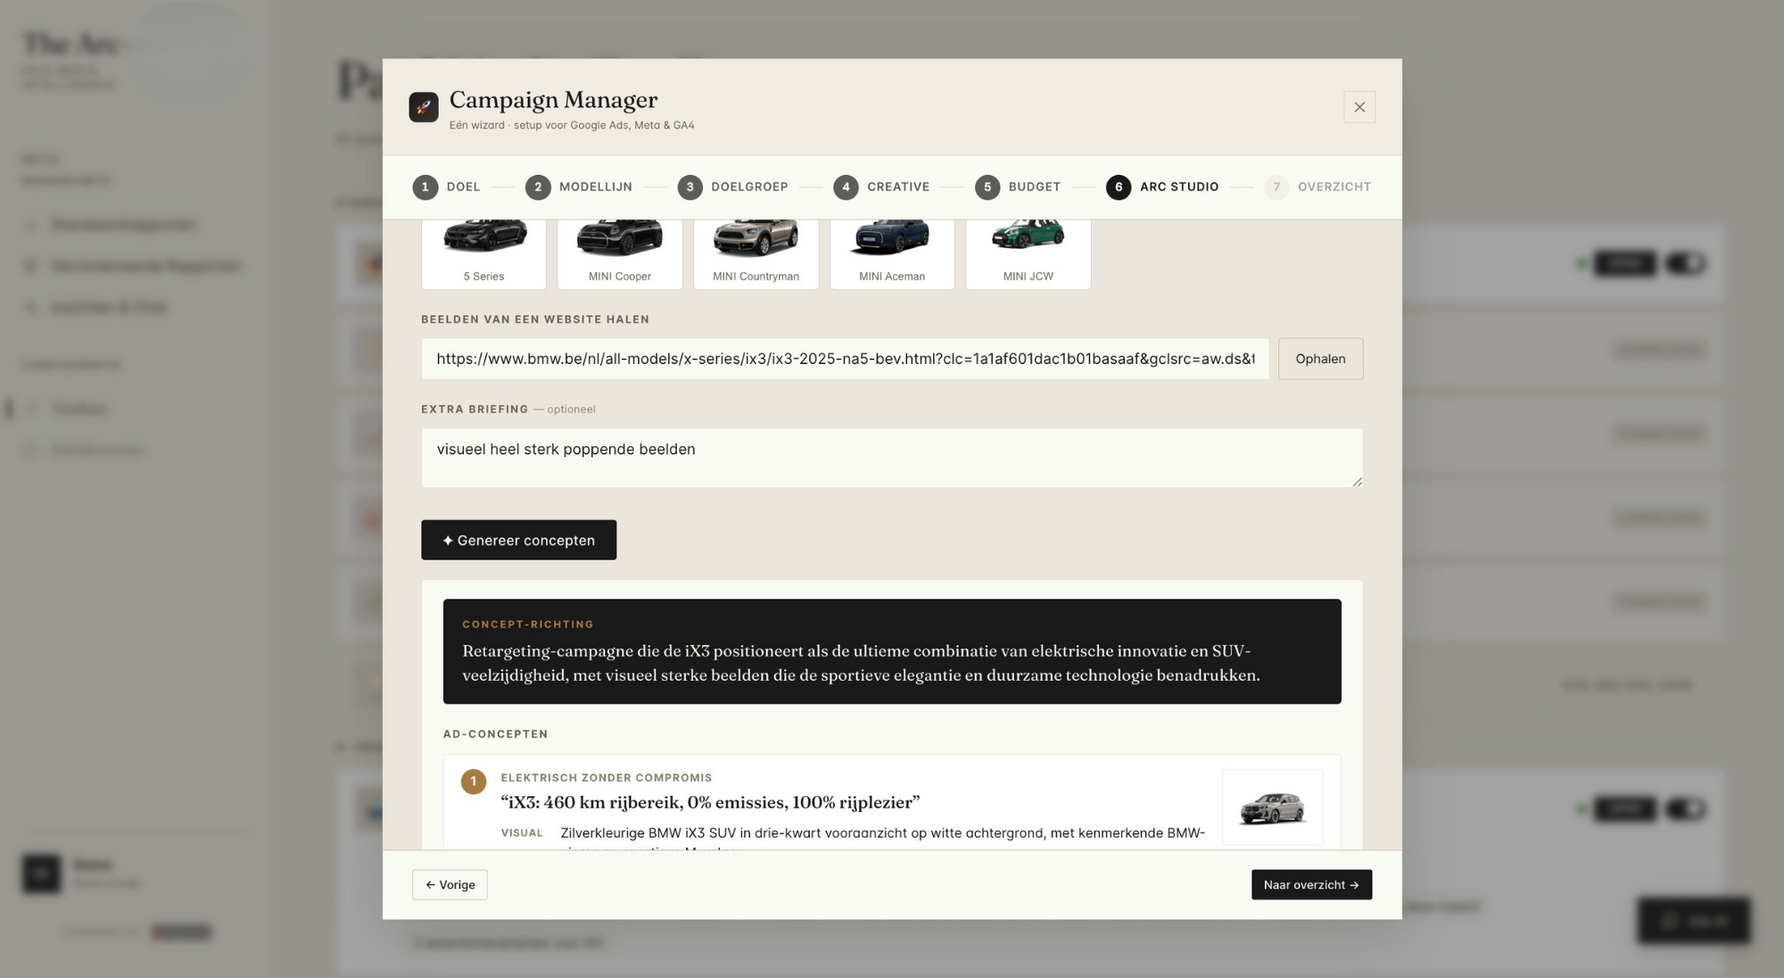Switch to the Doelgroep step
The image size is (1784, 978).
[733, 186]
